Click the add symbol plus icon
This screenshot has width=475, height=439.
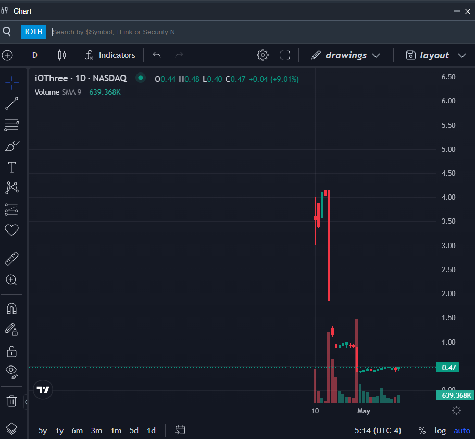pyautogui.click(x=7, y=55)
